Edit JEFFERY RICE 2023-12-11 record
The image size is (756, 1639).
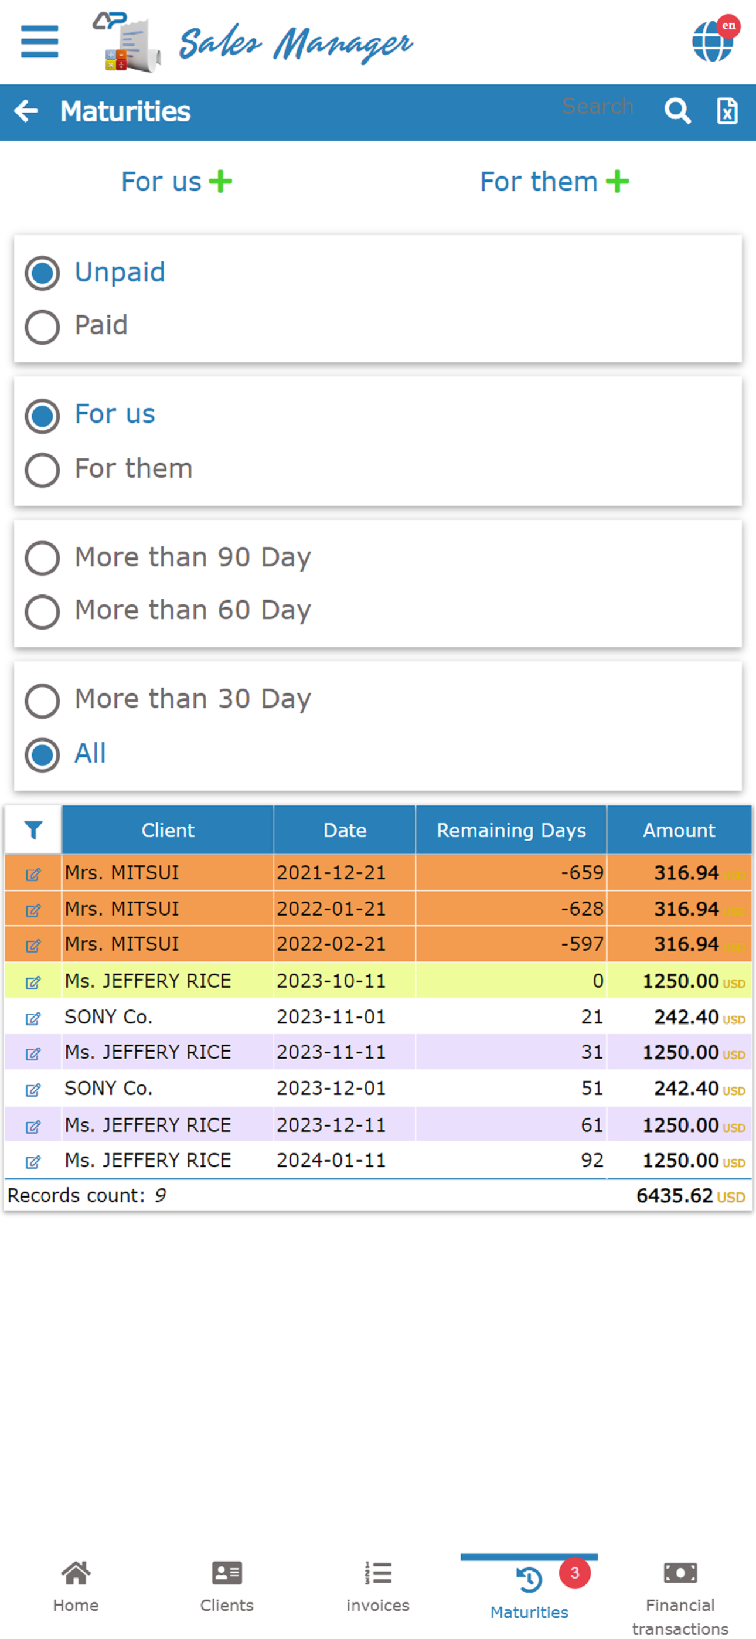[x=33, y=1127]
